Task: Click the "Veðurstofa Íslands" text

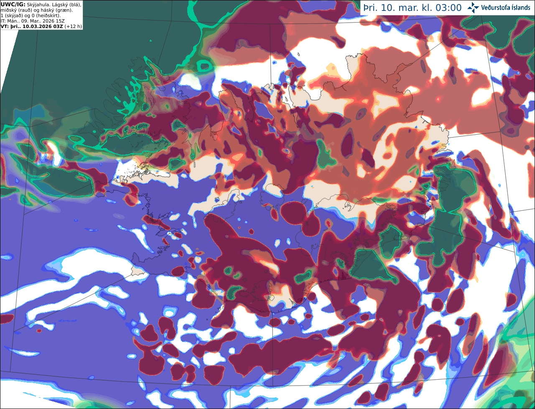Action: (506, 8)
